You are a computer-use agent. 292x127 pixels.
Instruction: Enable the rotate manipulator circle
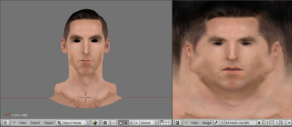pyautogui.click(x=131, y=123)
